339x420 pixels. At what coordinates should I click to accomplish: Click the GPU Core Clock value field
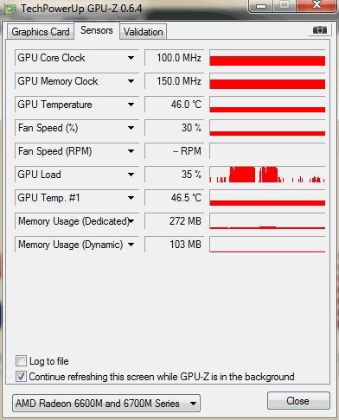pos(174,58)
